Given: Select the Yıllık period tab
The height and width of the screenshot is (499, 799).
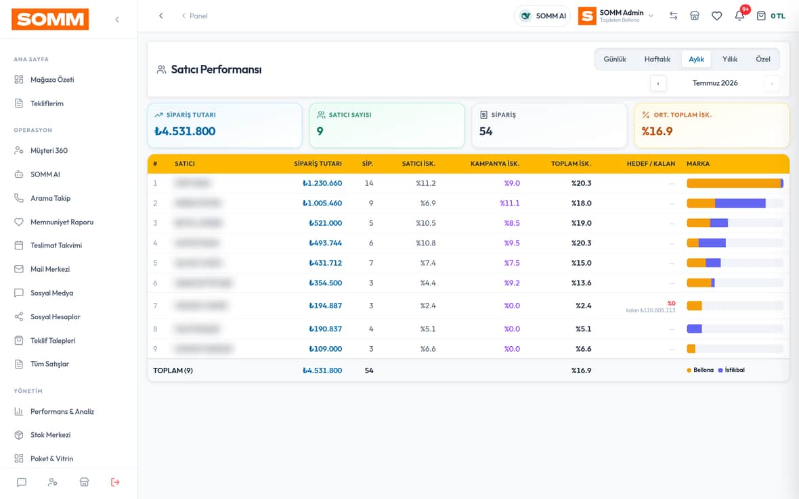Looking at the screenshot, I should 730,59.
